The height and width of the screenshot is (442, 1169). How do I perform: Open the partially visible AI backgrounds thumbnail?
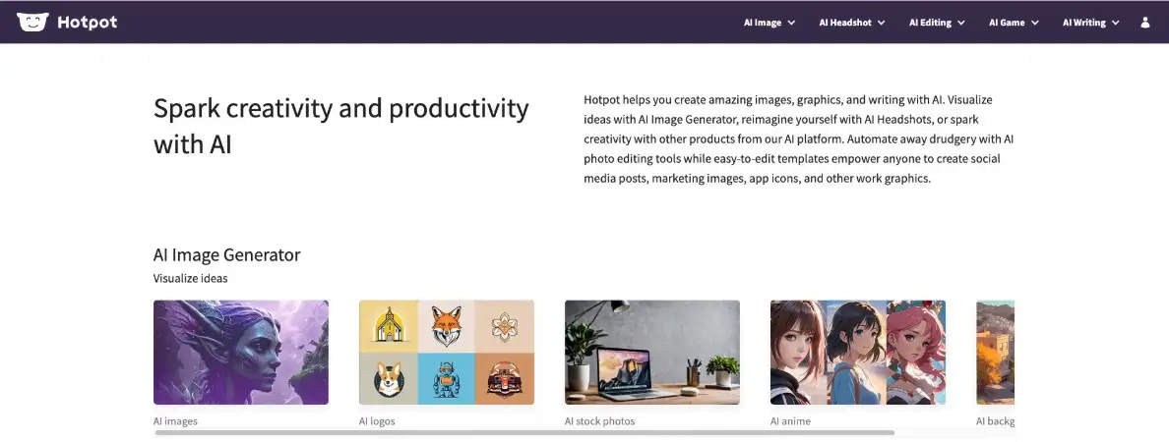click(x=995, y=352)
